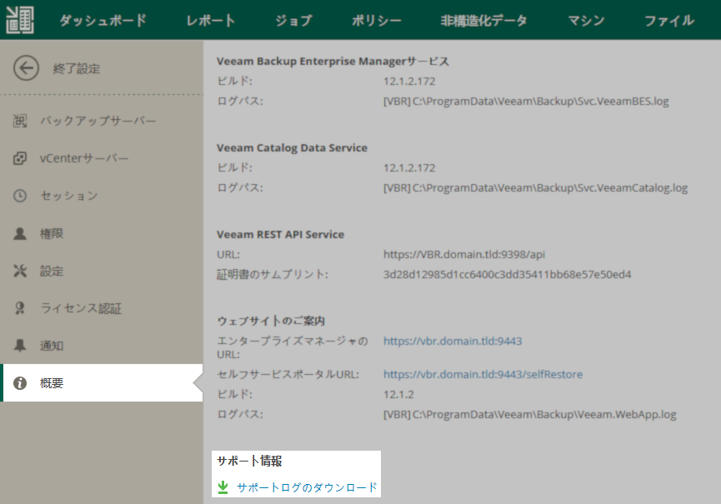
Task: Click the Veeam logo icon
Action: [x=20, y=20]
